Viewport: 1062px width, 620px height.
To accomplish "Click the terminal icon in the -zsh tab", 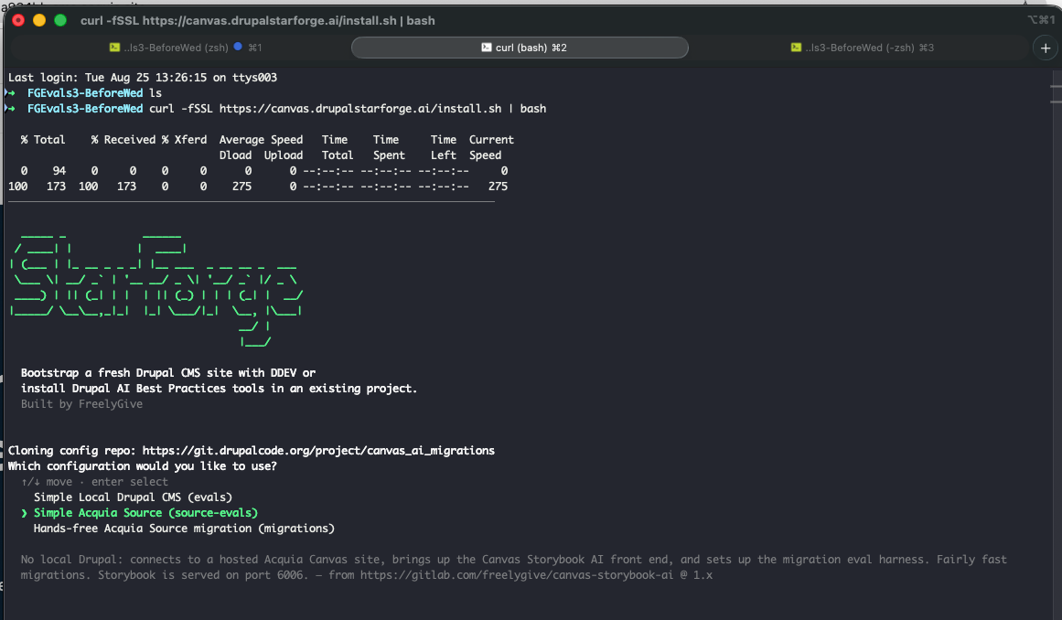I will coord(796,48).
